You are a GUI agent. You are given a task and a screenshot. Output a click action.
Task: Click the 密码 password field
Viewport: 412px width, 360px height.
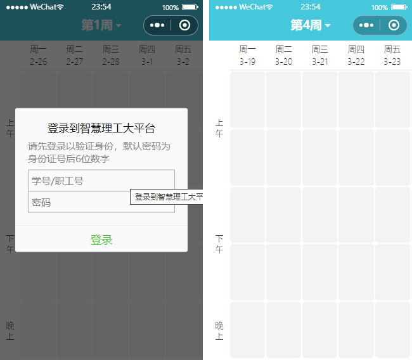[x=101, y=202]
